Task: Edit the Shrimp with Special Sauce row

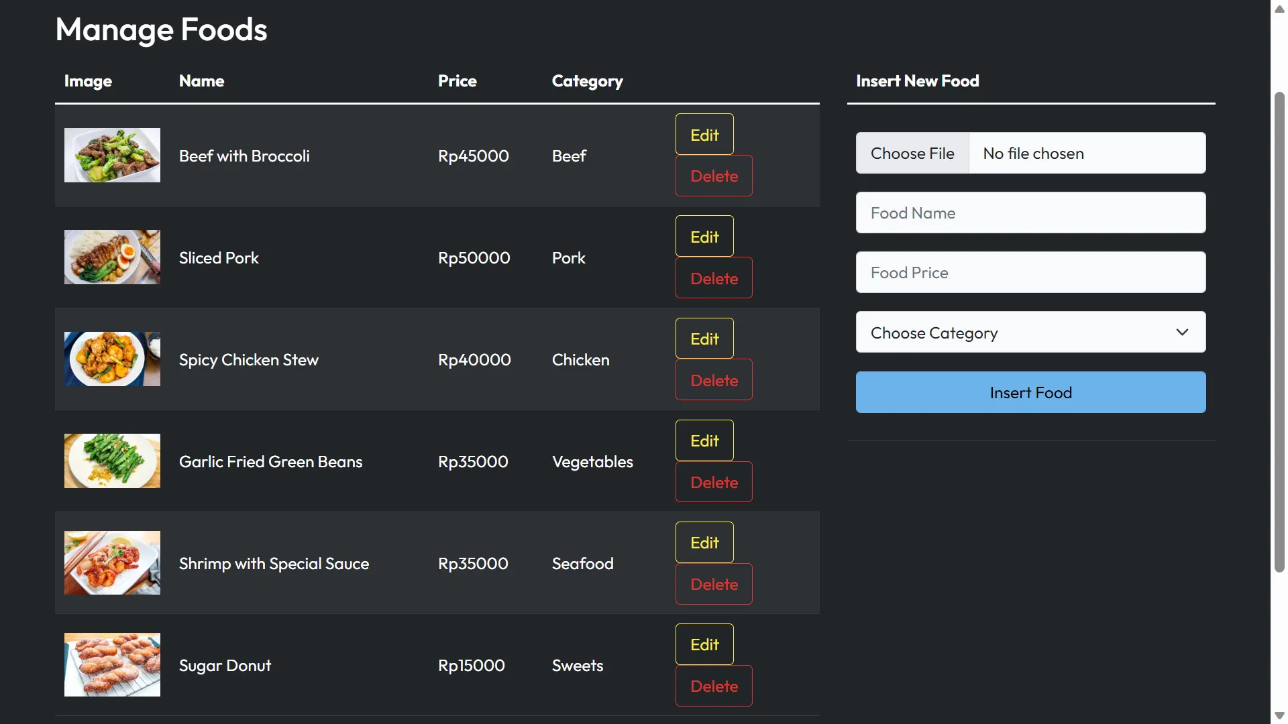Action: (704, 542)
